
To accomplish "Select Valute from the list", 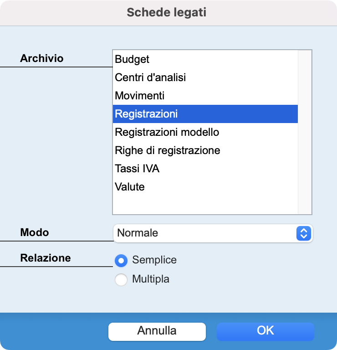I will click(x=205, y=187).
